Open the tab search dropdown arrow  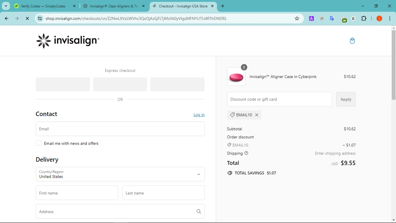6,6
